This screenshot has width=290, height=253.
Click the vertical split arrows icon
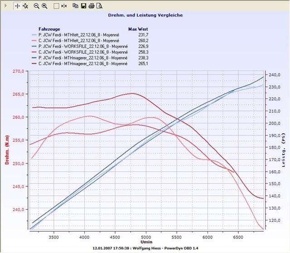pos(64,6)
